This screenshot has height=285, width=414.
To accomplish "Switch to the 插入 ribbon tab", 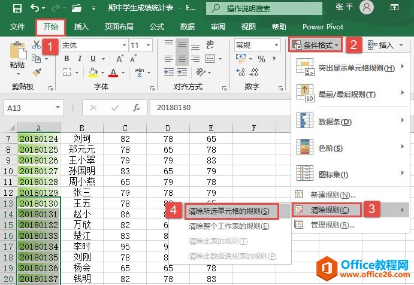I will [x=81, y=27].
